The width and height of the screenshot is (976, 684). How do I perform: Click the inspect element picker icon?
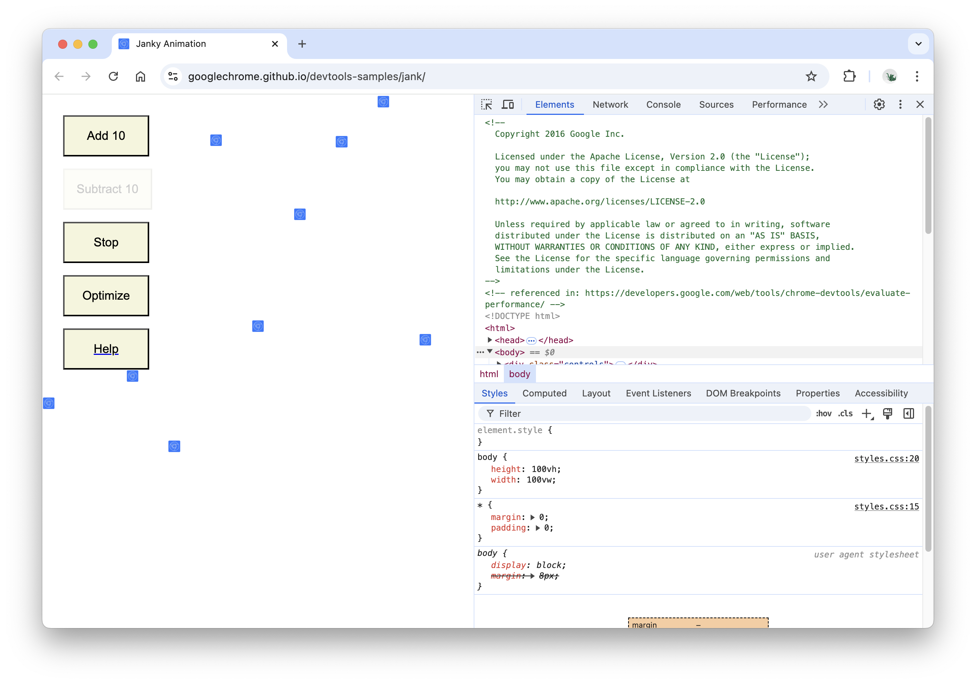coord(487,105)
